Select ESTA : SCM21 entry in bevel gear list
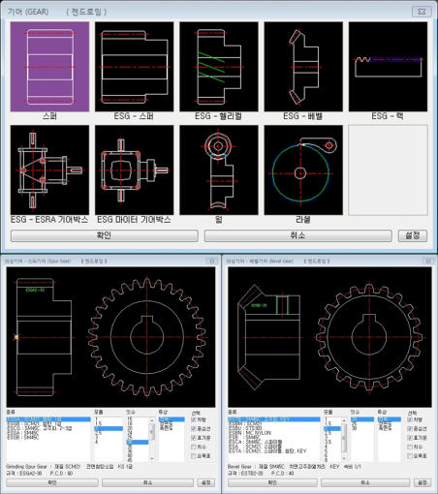This screenshot has height=494, width=438. click(x=267, y=451)
